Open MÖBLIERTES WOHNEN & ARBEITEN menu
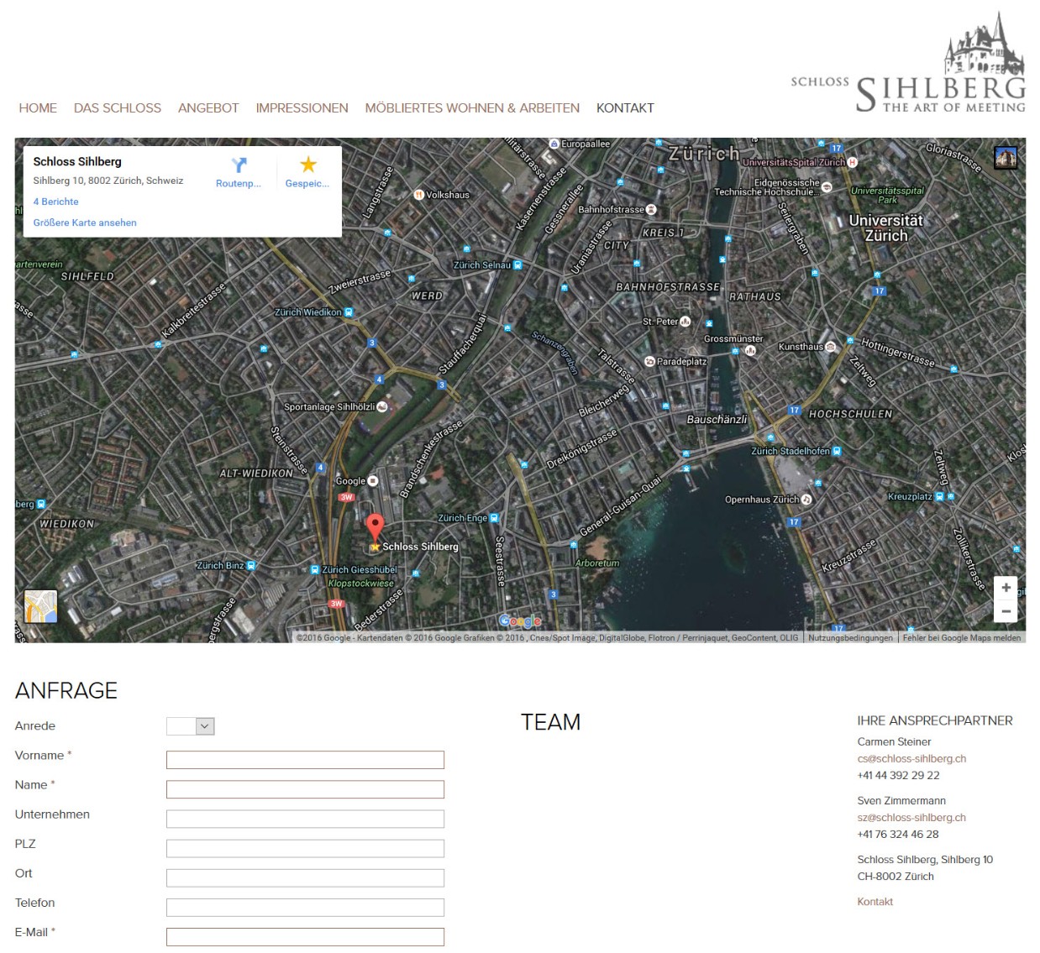 472,108
